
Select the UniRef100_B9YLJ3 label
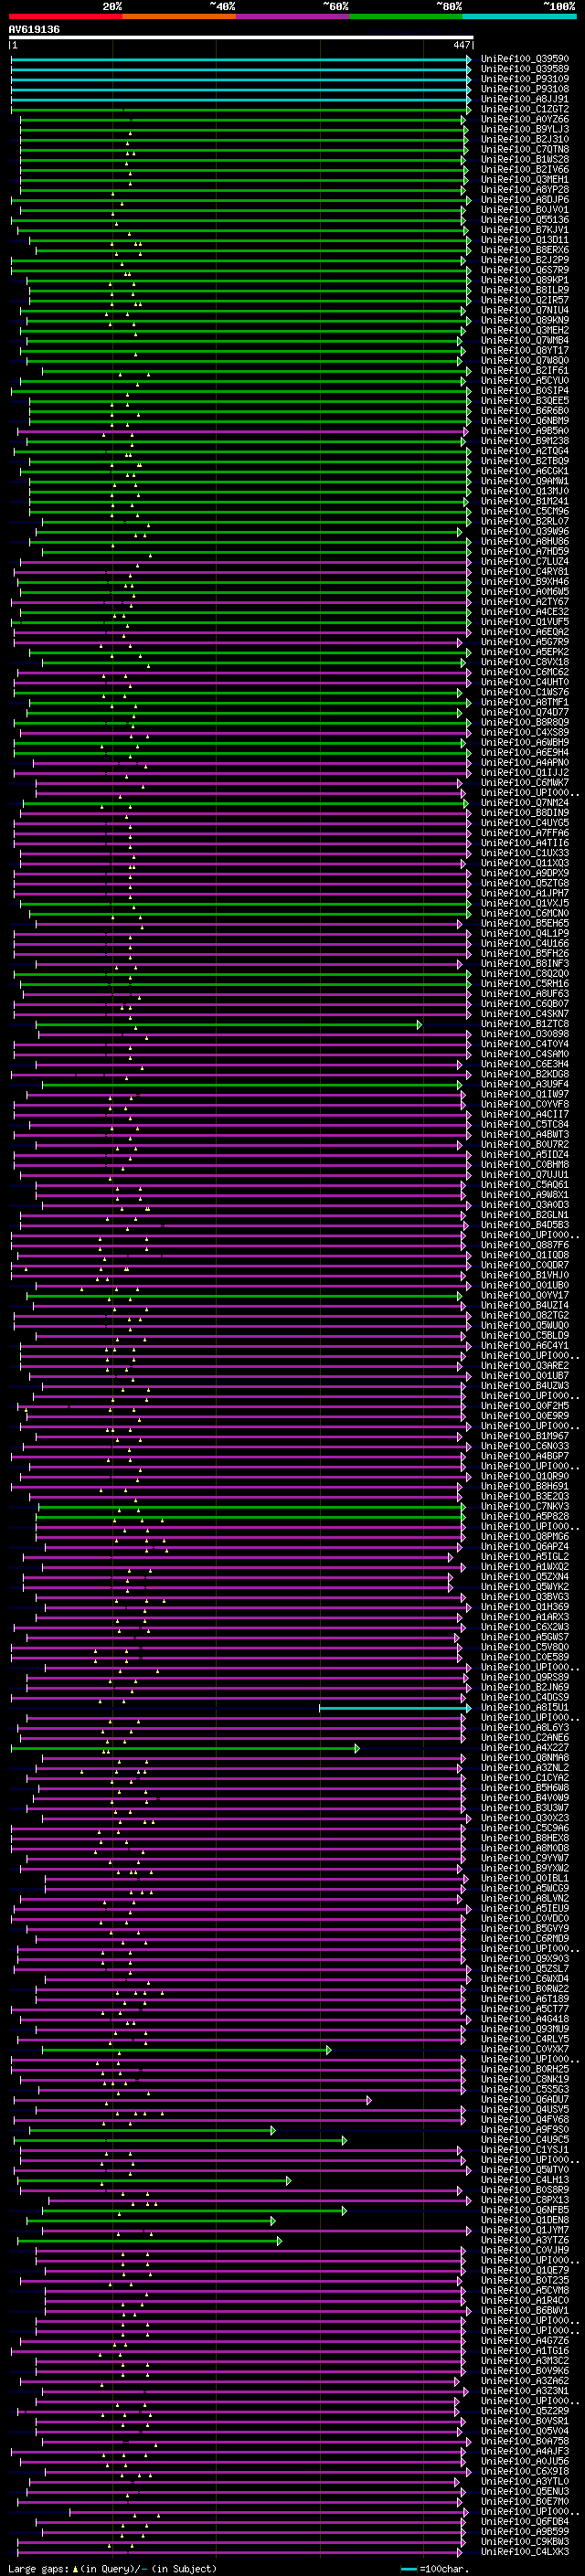[x=525, y=129]
